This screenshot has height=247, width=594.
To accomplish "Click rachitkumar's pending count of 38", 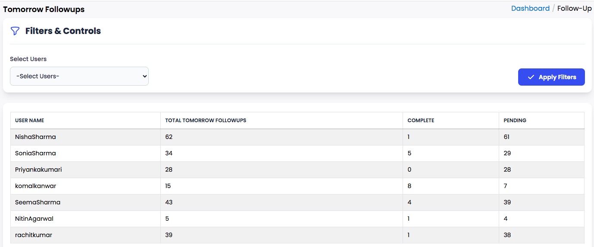I will [507, 235].
